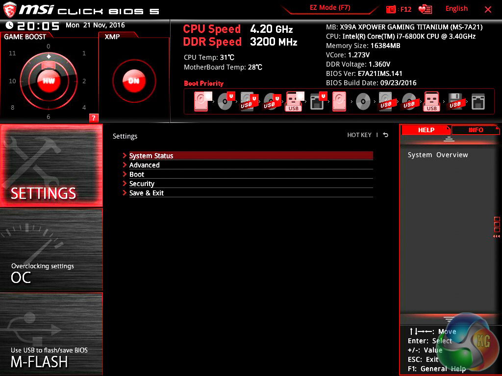The image size is (502, 376).
Task: Select Game Boost dial position 4
Action: pyautogui.click(x=84, y=107)
